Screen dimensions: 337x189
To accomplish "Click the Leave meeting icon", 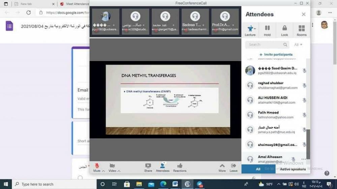I will point(233,166).
